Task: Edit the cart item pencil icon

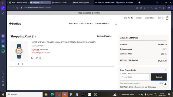Action: 36,58
